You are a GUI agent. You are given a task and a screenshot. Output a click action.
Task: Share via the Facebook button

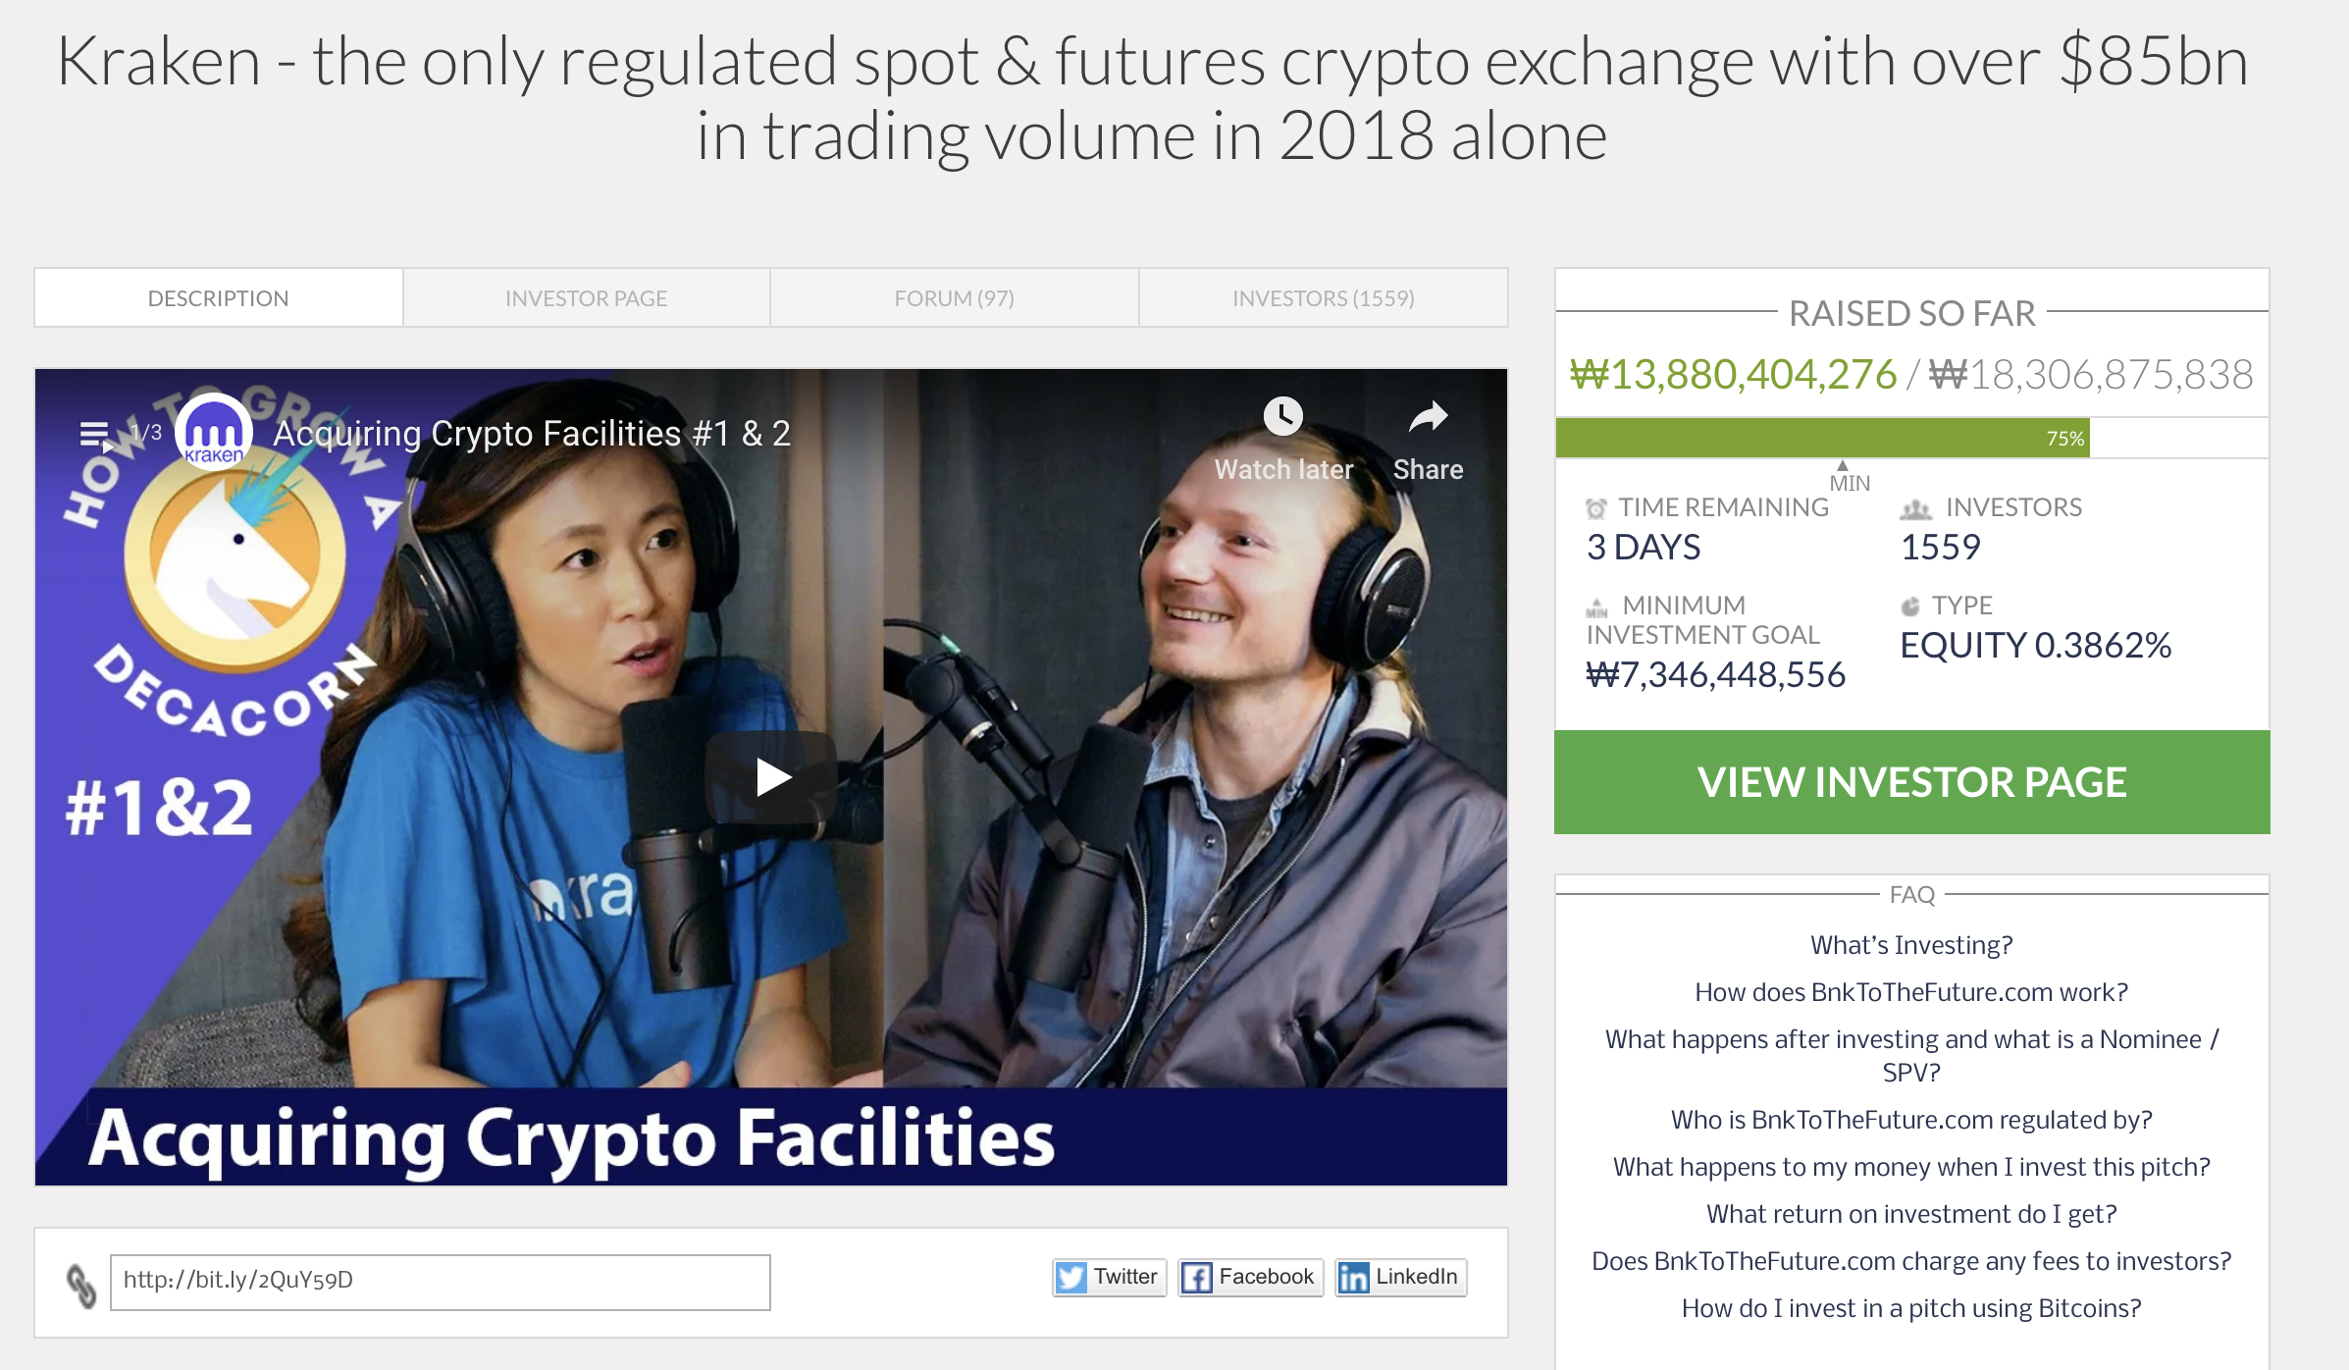click(1250, 1277)
